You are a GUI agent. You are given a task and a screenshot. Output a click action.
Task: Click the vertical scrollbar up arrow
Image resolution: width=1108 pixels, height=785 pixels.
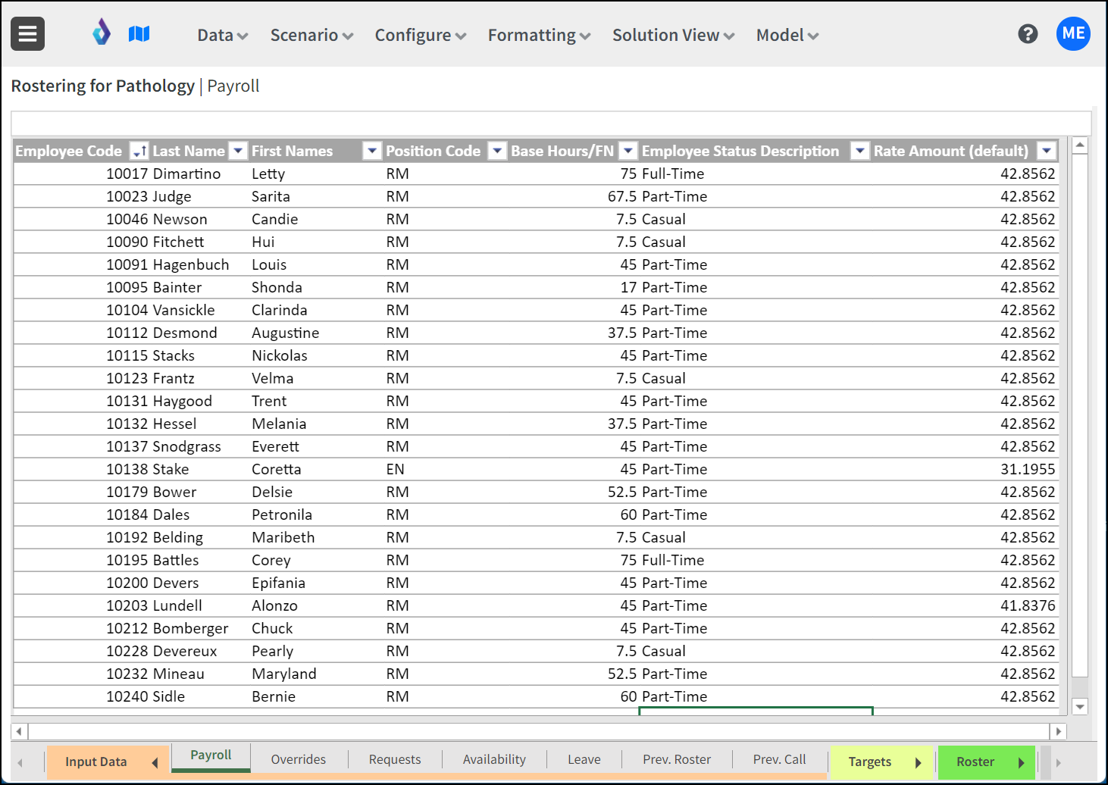1081,145
